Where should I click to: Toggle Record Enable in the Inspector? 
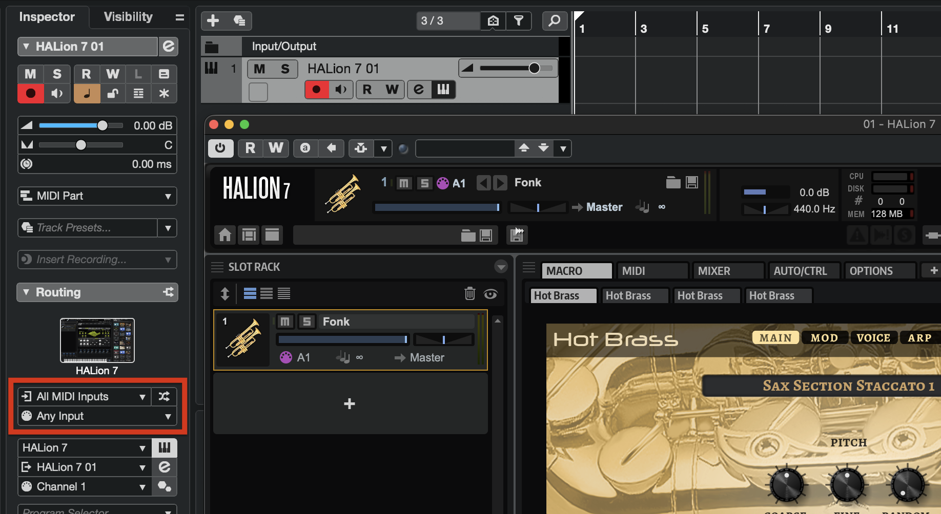(x=31, y=93)
